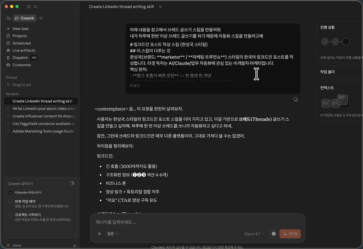Viewport: 363px width, 249px height.
Task: Click the plus attach icon in composer
Action: pos(99,234)
